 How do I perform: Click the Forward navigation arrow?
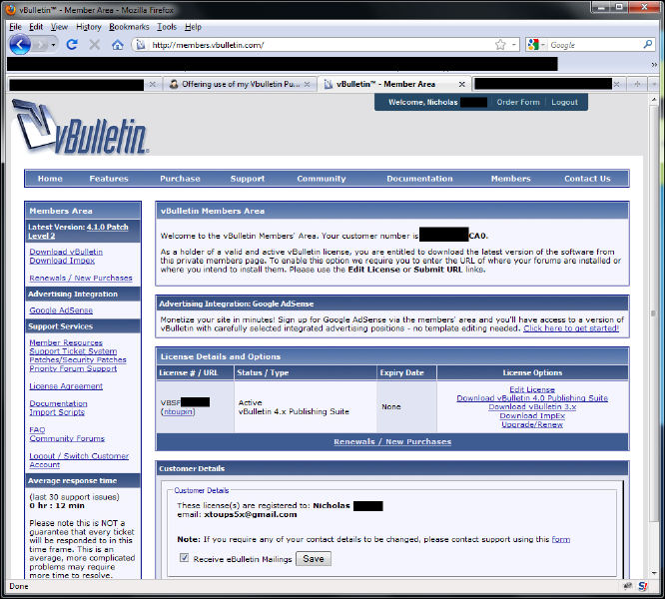click(41, 45)
